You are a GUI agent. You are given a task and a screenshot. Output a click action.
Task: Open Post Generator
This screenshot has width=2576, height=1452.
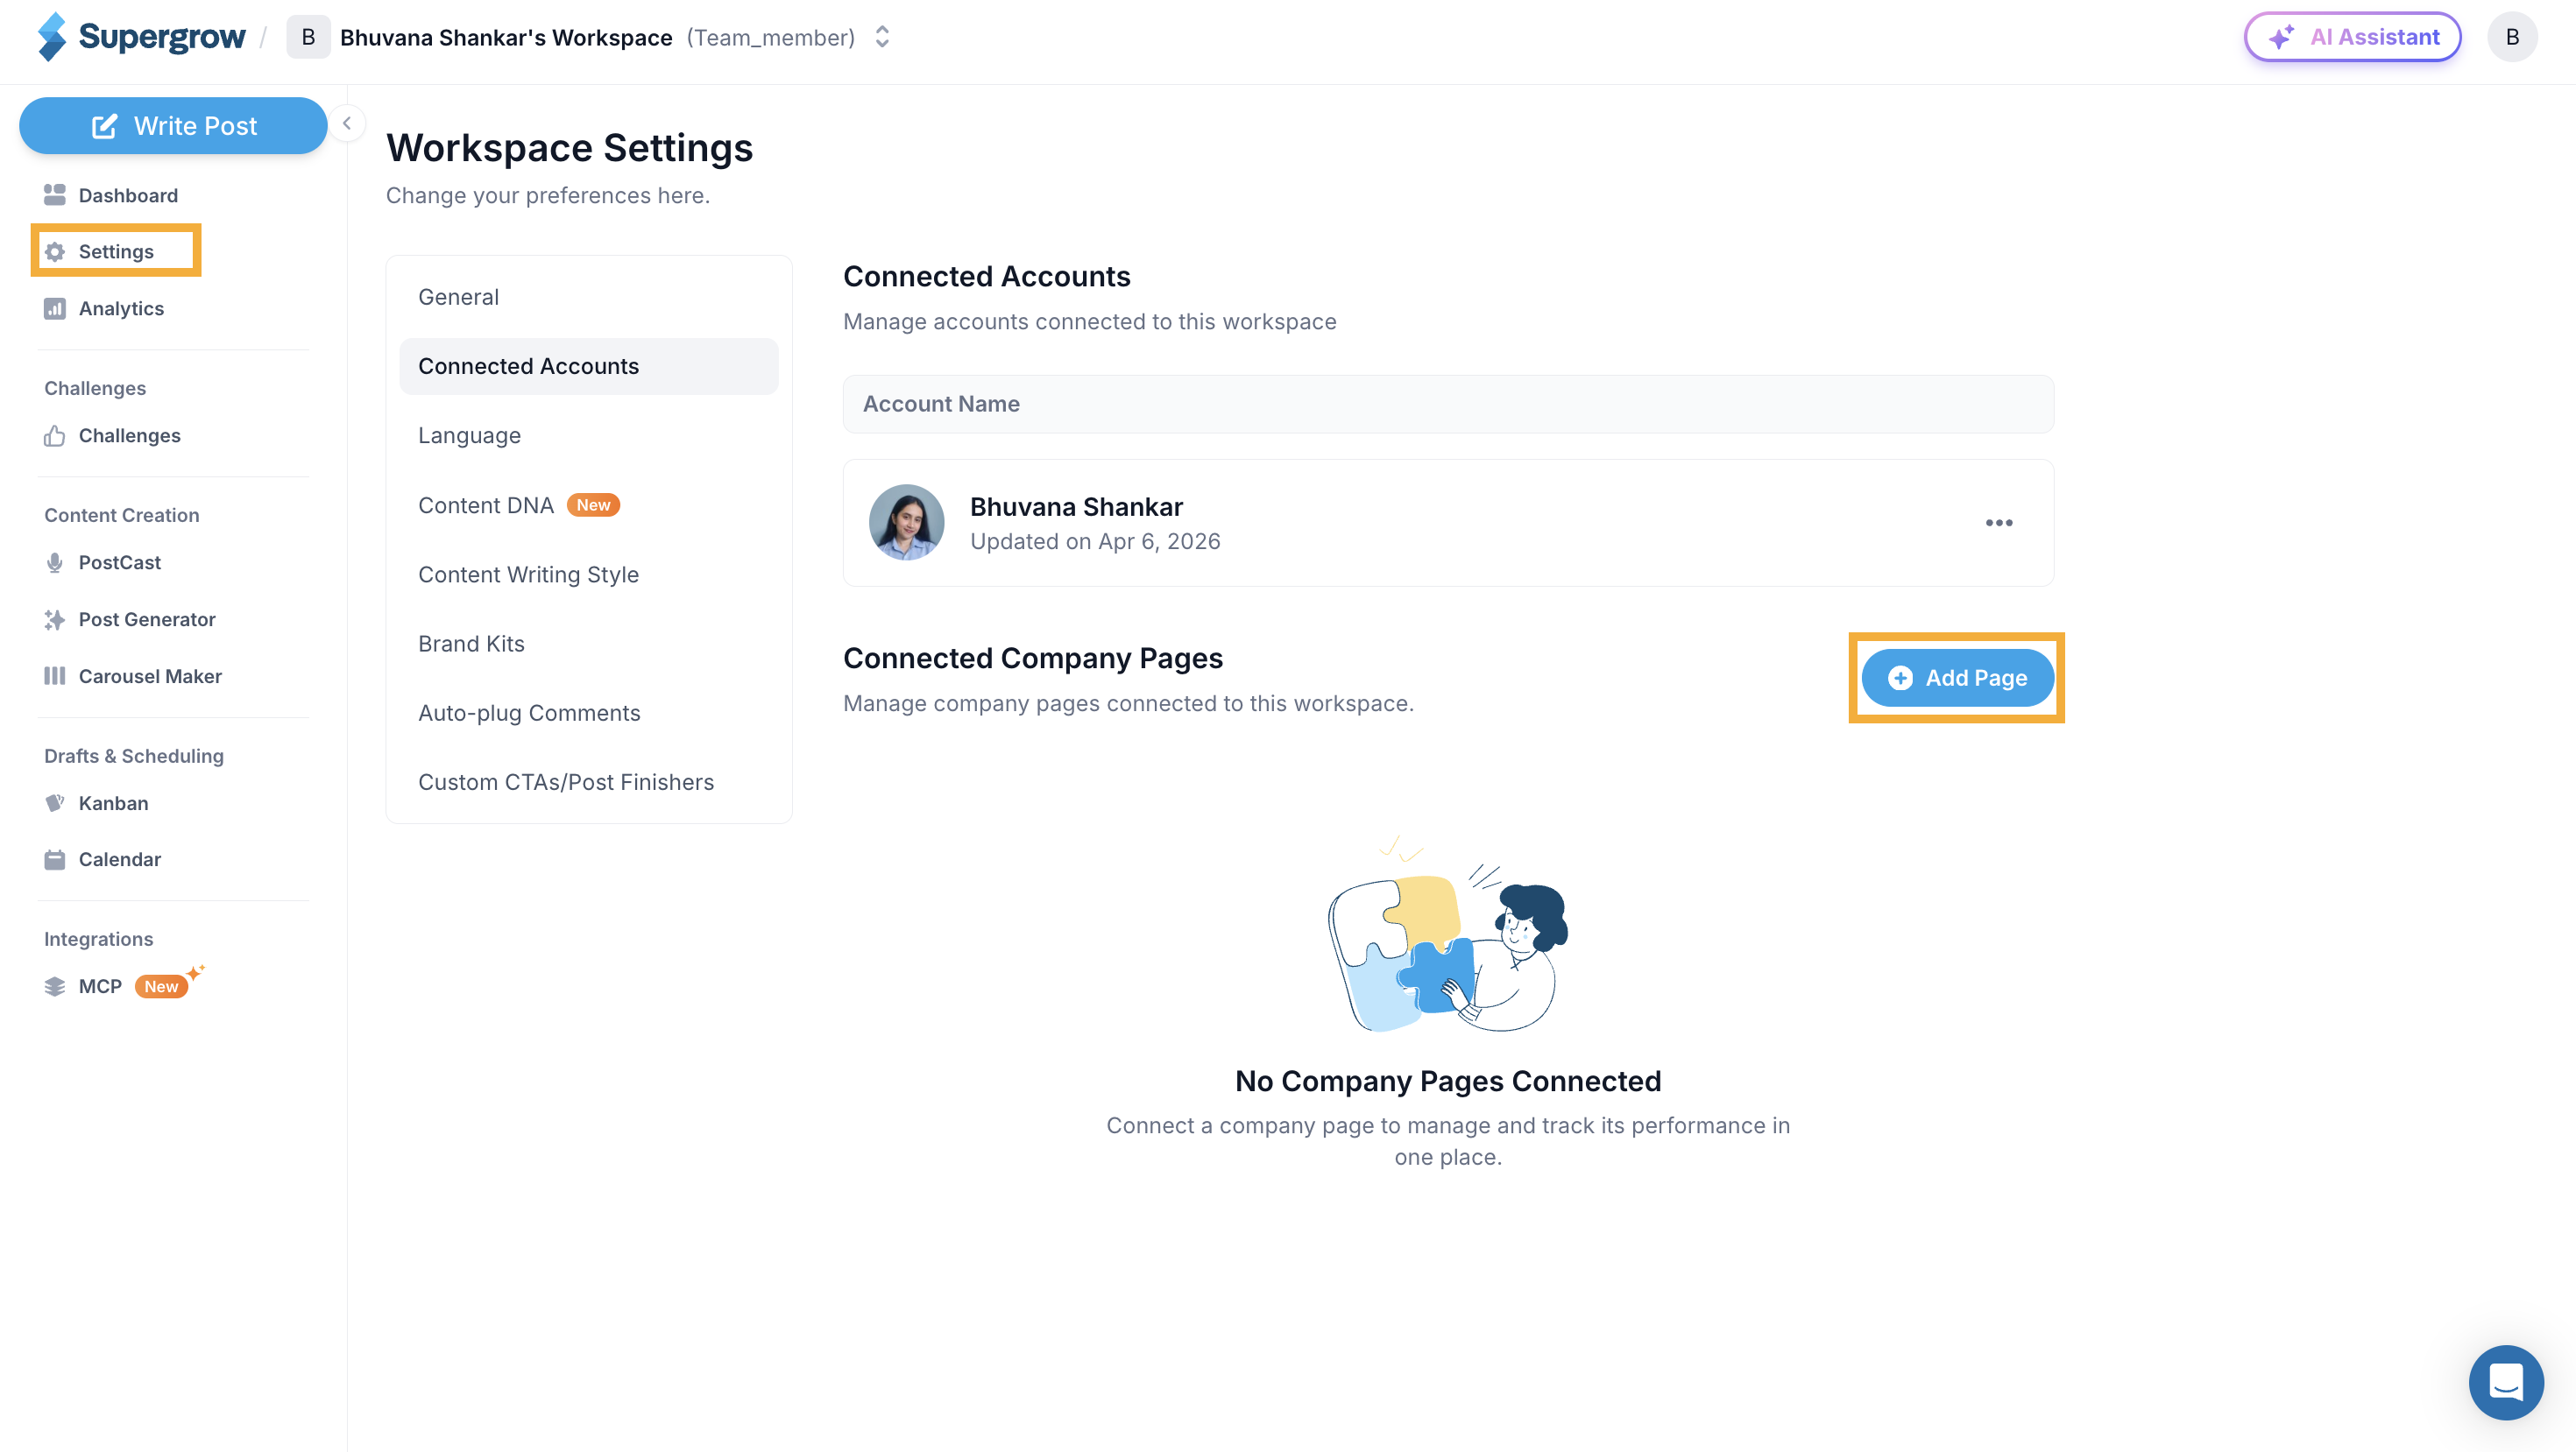(147, 619)
